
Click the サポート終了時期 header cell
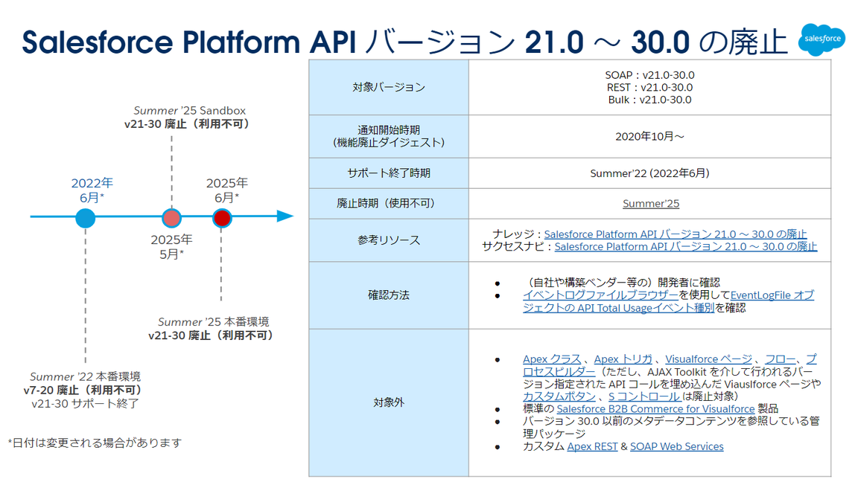click(389, 173)
